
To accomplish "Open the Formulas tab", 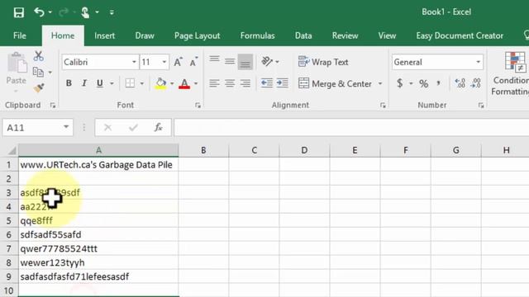I will (x=257, y=35).
